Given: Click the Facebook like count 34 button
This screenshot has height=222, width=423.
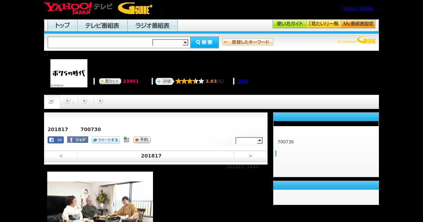Looking at the screenshot, I should 56,140.
